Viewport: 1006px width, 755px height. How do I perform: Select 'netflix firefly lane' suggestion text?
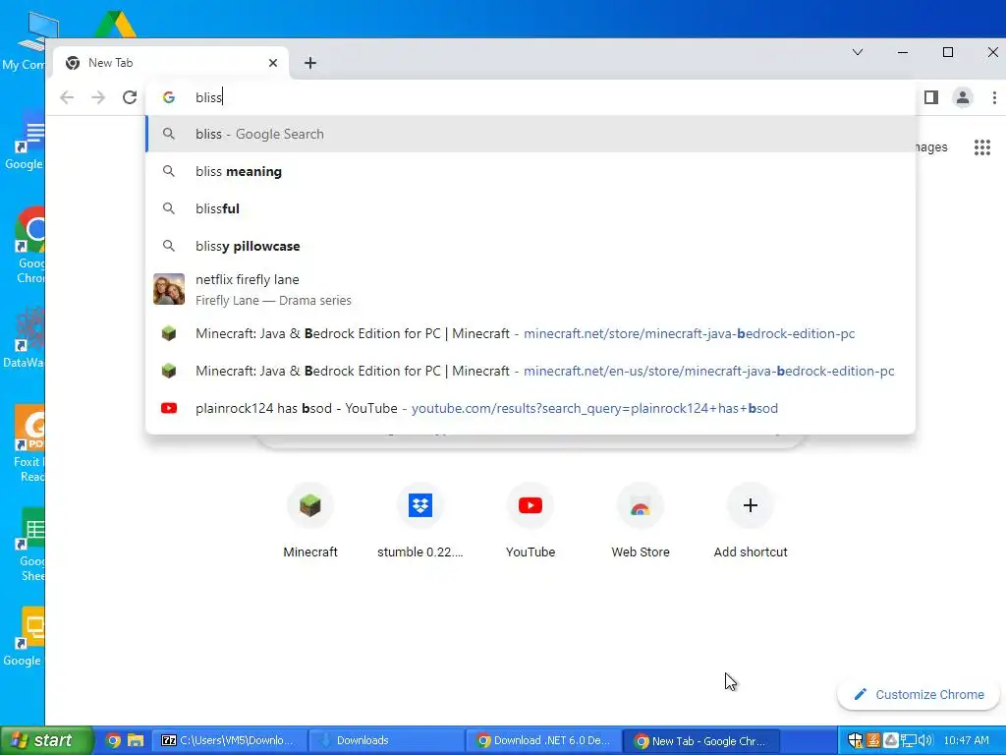[247, 279]
